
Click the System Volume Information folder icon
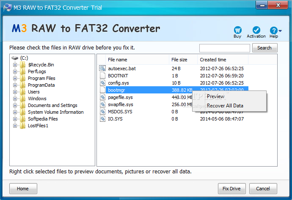pyautogui.click(x=23, y=112)
